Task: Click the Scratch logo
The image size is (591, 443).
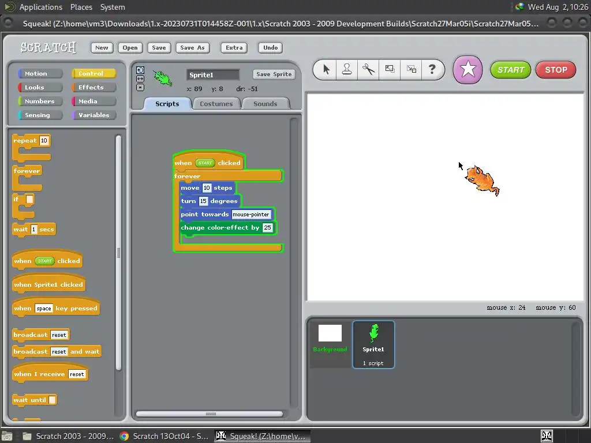Action: pos(48,47)
